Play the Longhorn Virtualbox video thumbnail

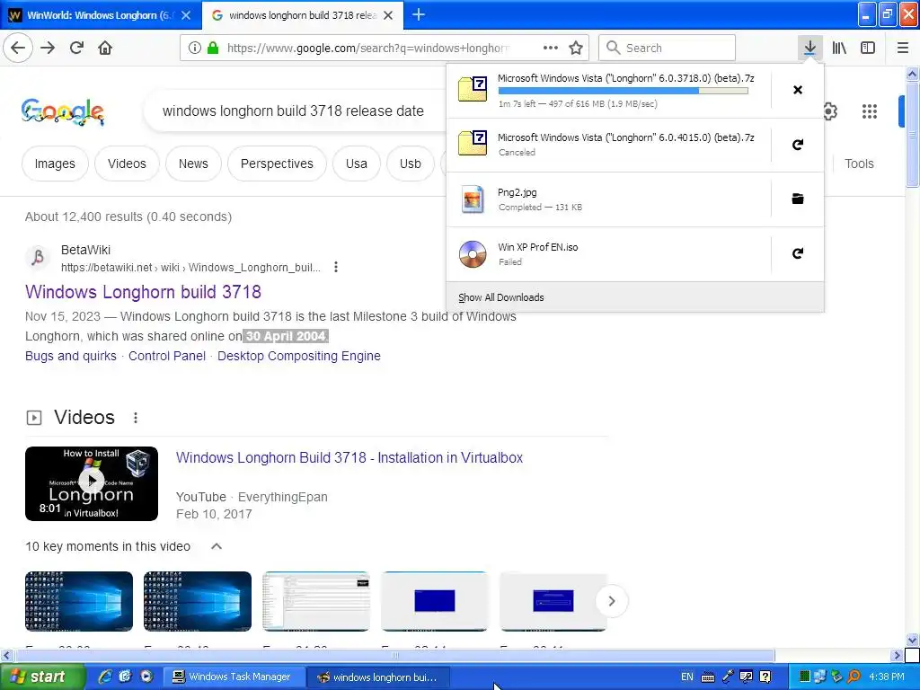pyautogui.click(x=92, y=483)
